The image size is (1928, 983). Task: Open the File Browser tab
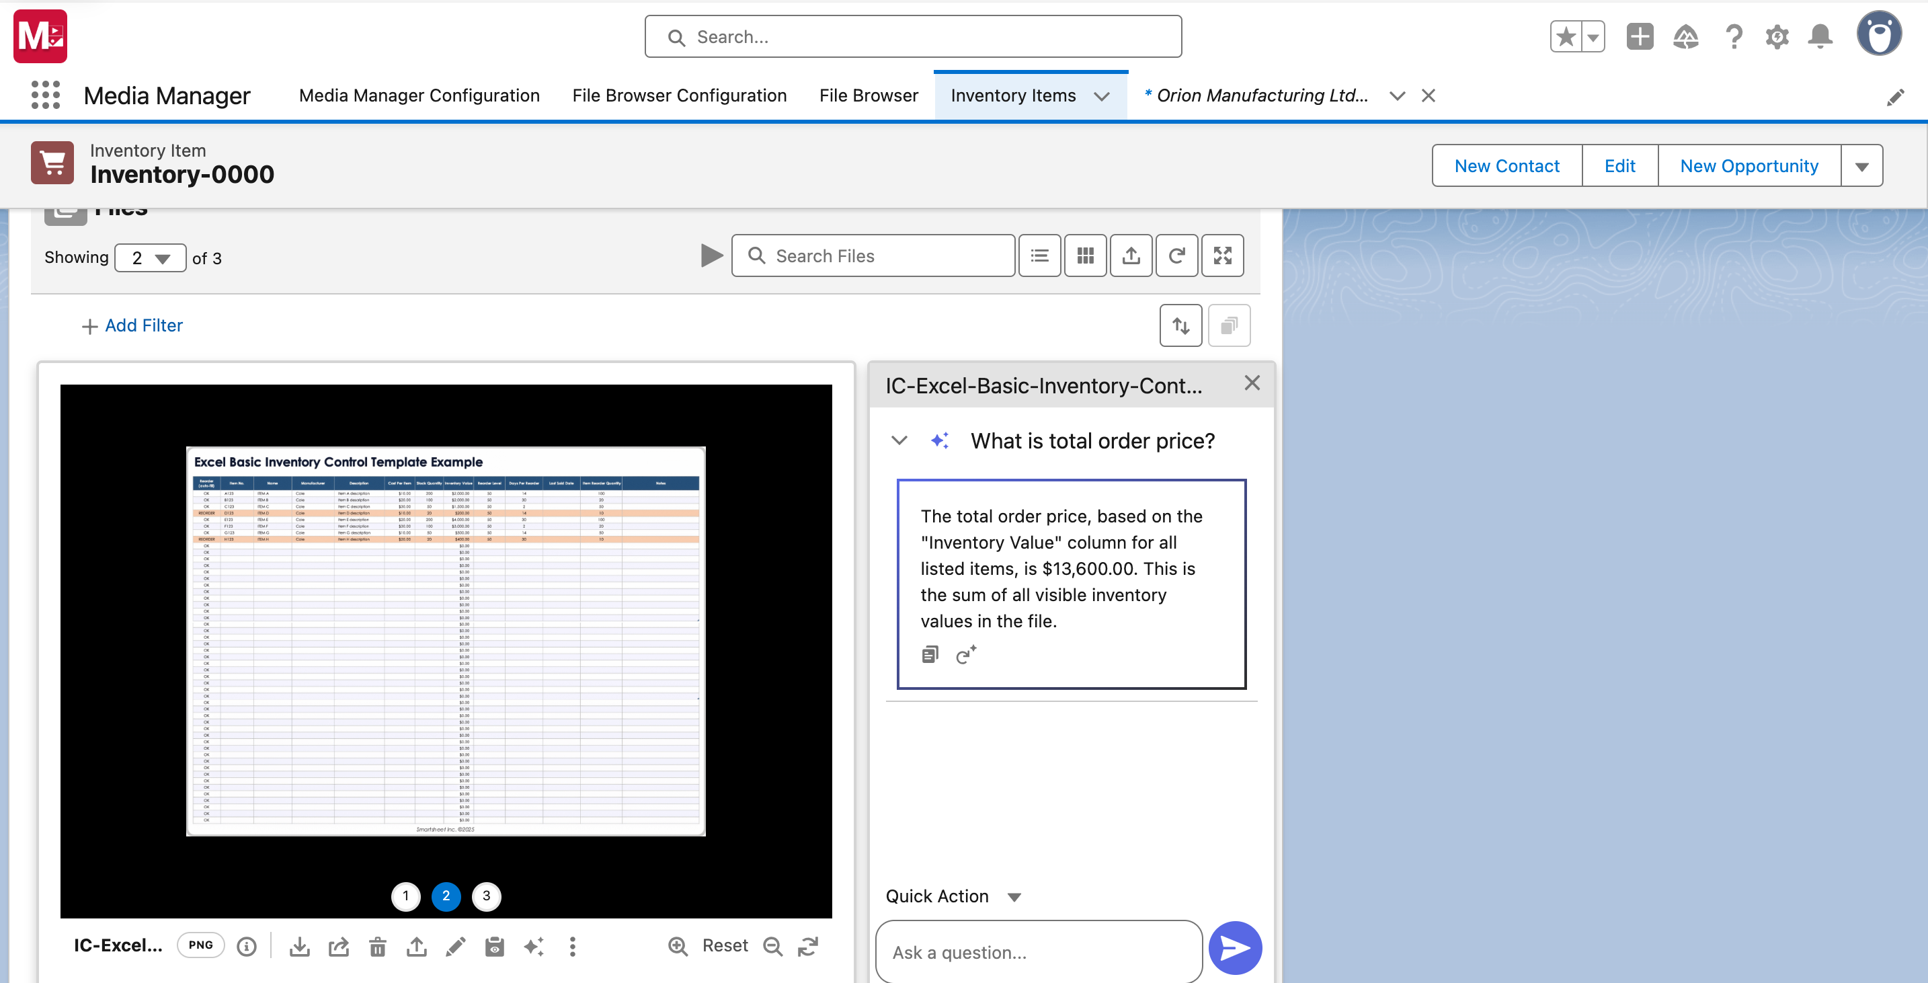click(868, 96)
